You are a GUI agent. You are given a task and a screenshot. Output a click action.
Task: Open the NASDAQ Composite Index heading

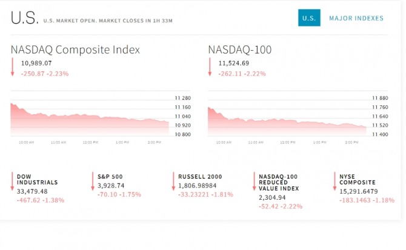[x=75, y=50]
